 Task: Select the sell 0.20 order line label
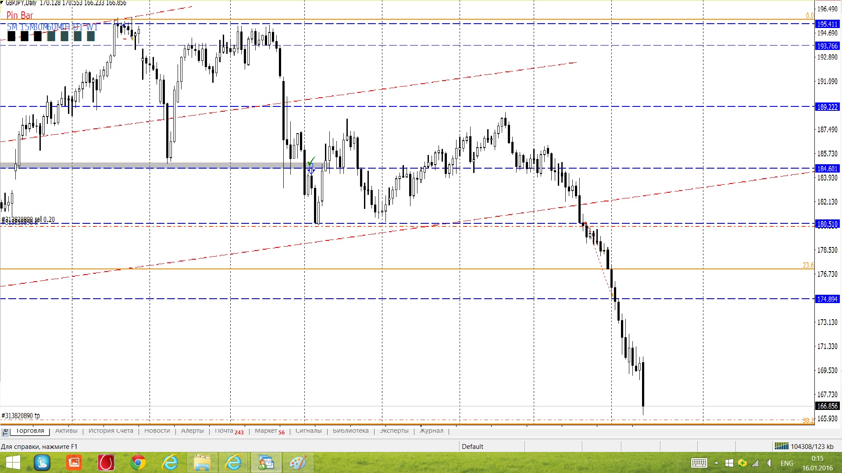tap(29, 219)
